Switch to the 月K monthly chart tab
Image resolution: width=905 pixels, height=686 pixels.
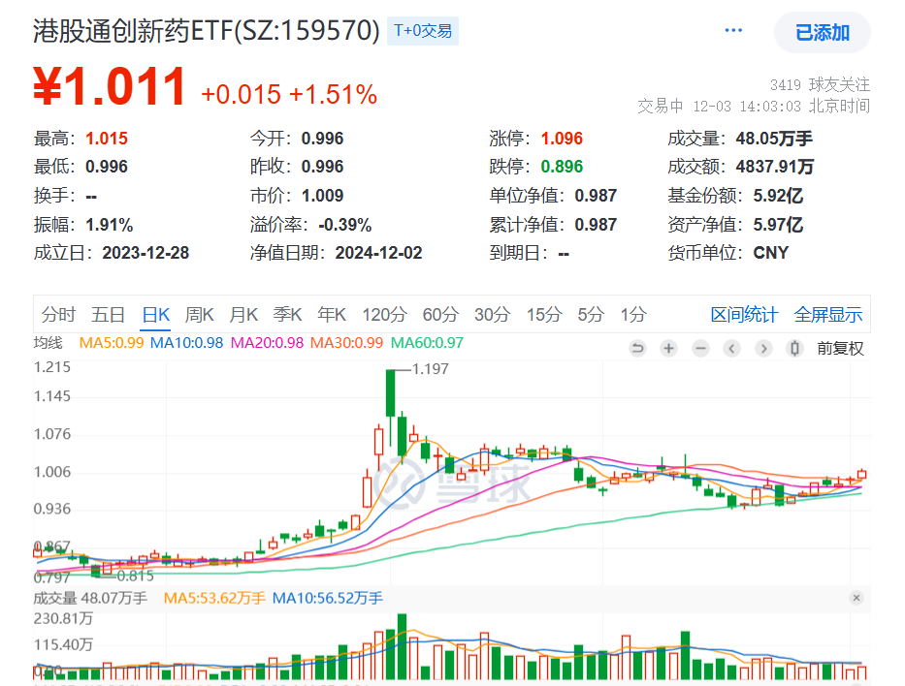tap(243, 314)
